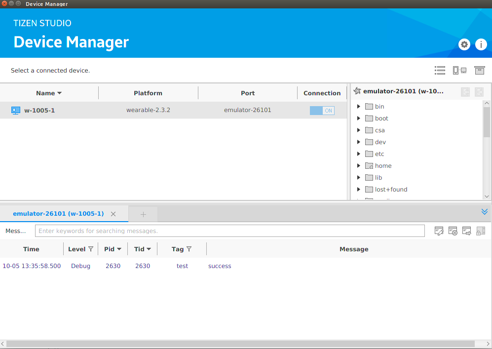Expand the home folder tree node

pos(359,166)
